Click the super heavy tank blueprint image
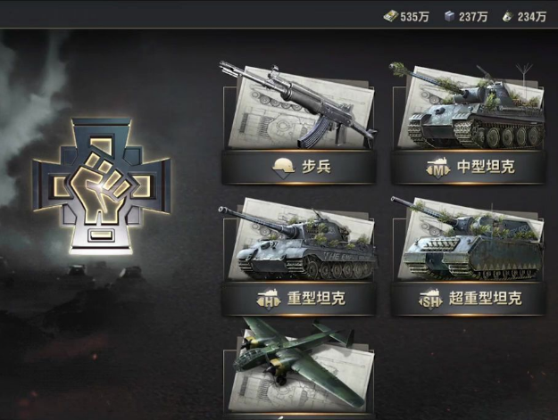Screen dimensions: 558x420 pyautogui.click(x=469, y=239)
